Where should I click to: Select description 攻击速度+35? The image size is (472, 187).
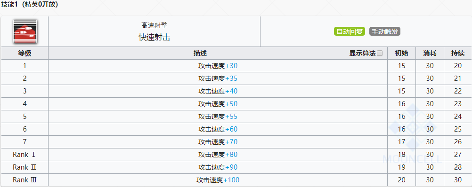218,78
